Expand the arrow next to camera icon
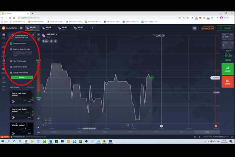 click(199, 28)
